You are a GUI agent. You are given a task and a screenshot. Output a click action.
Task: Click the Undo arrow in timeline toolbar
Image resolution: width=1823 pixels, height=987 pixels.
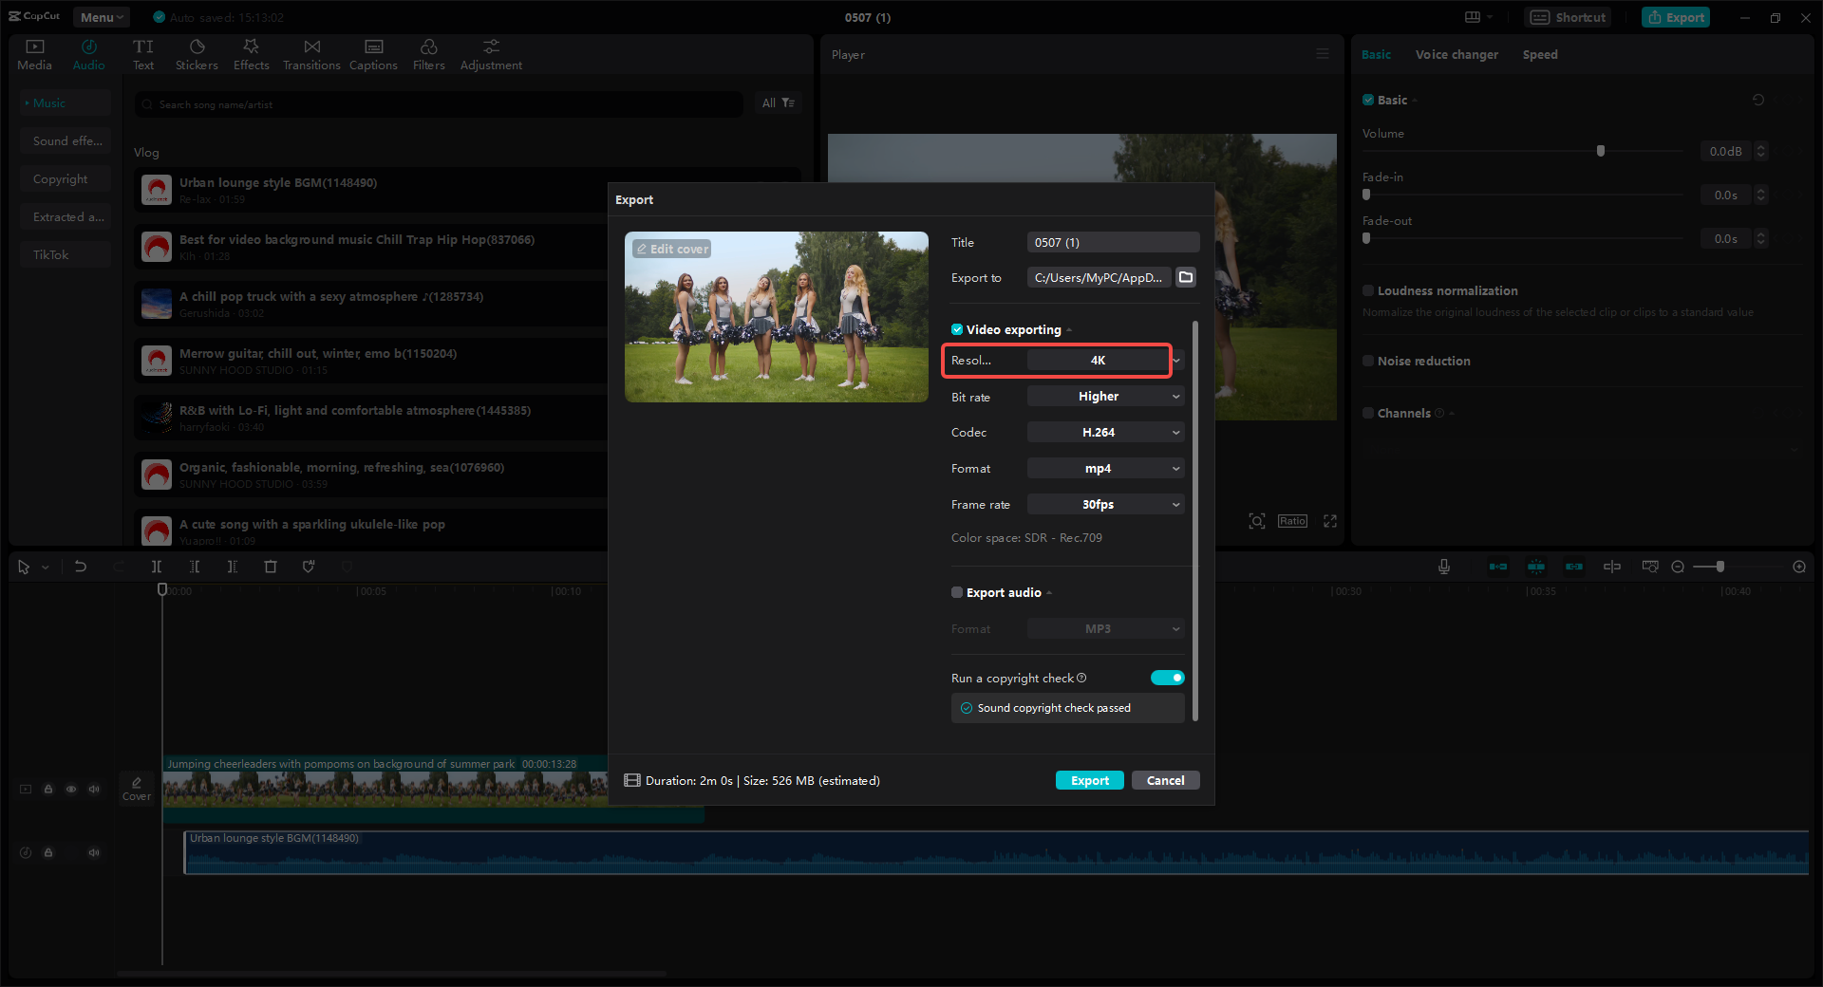click(x=81, y=567)
